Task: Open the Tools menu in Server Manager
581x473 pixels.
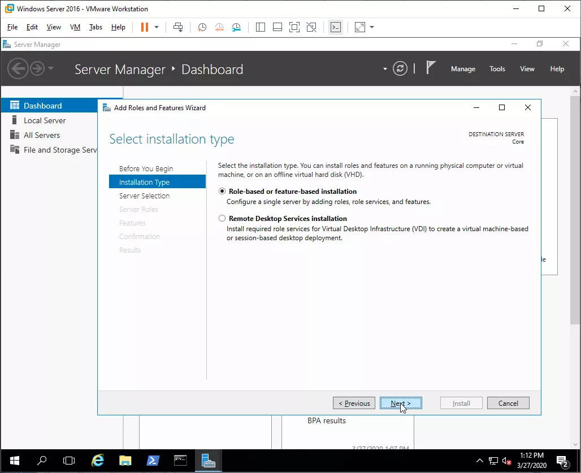Action: (x=497, y=69)
